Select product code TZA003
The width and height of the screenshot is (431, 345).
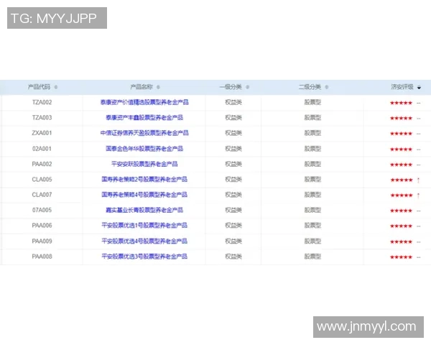pyautogui.click(x=42, y=118)
